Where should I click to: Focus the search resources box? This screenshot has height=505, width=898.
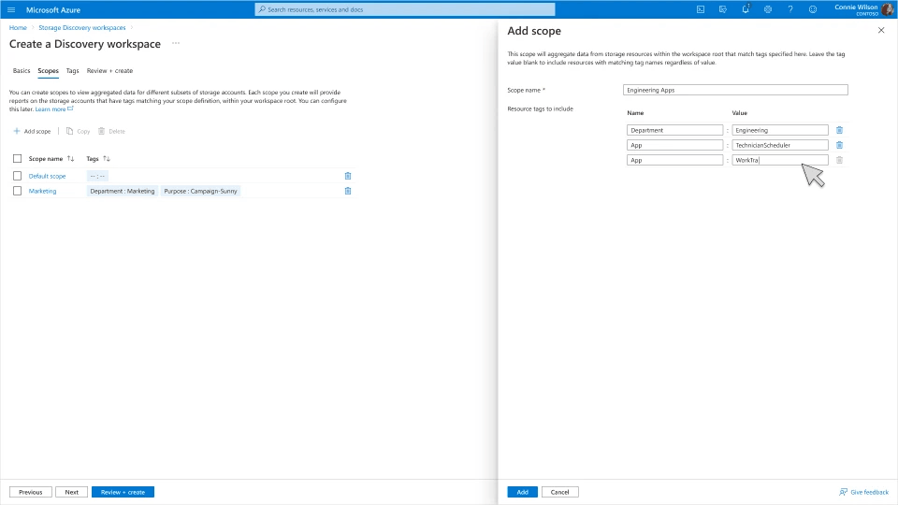click(x=405, y=9)
